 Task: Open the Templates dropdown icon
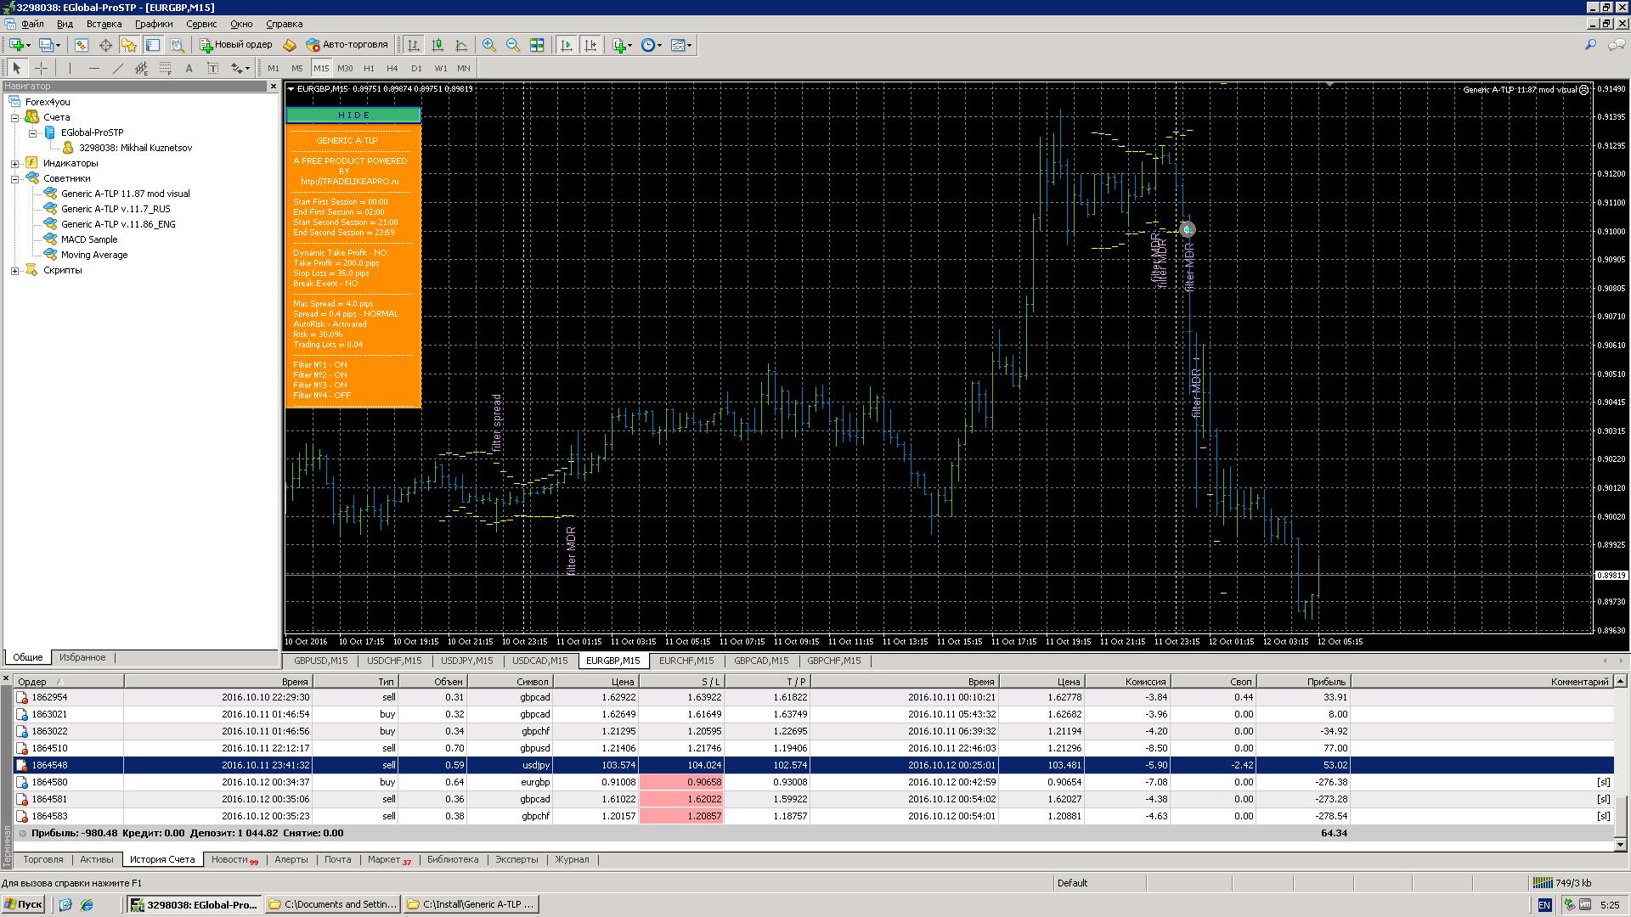680,45
